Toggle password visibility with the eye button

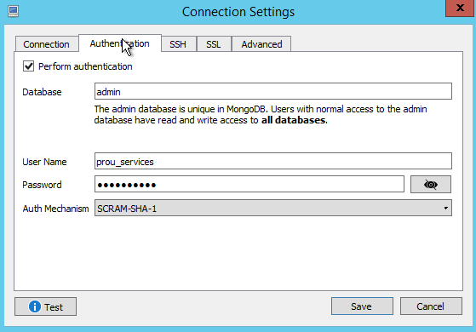(x=431, y=184)
